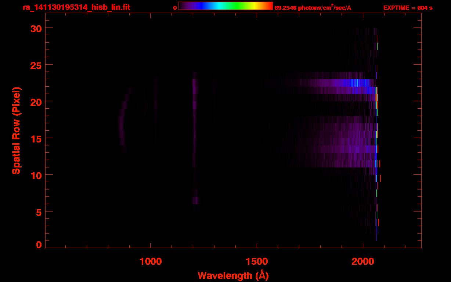Screen dimensions: 451x282
Task: Click the 1500 wavelength tick label
Action: tap(257, 261)
